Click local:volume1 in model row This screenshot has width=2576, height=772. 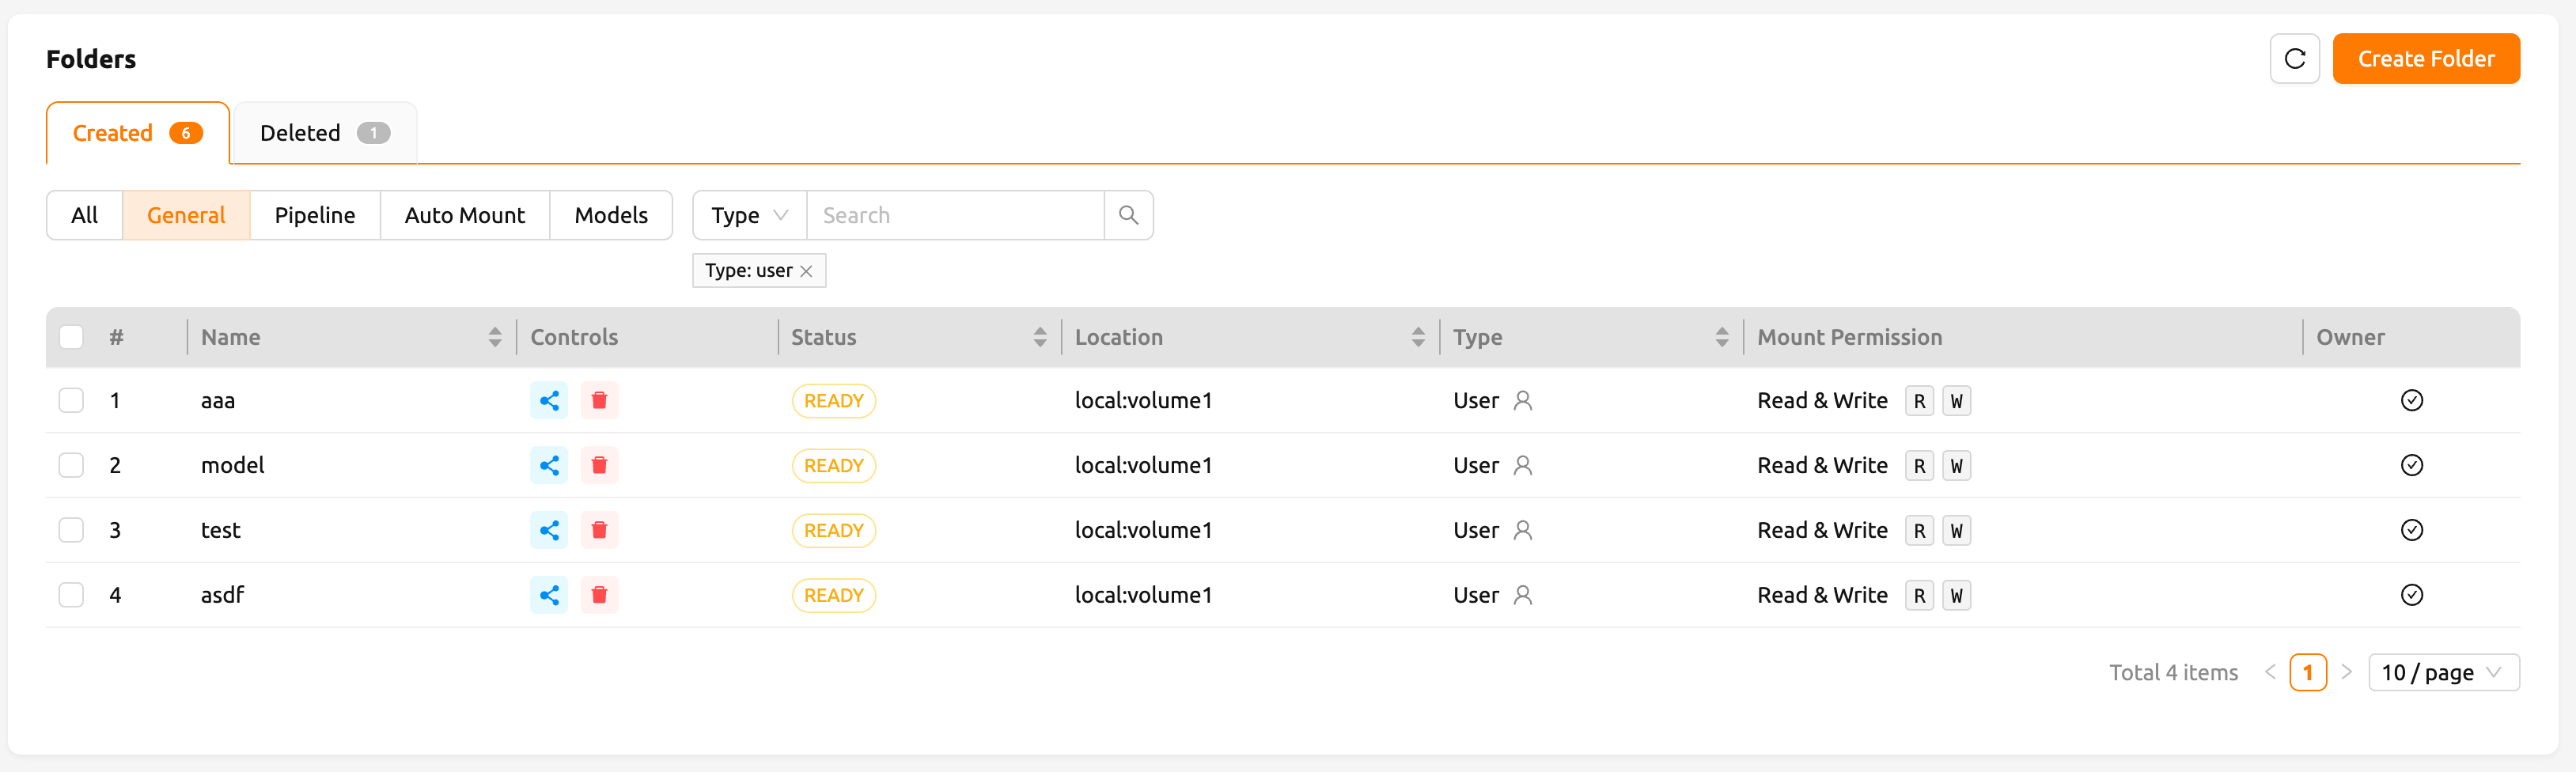tap(1143, 466)
